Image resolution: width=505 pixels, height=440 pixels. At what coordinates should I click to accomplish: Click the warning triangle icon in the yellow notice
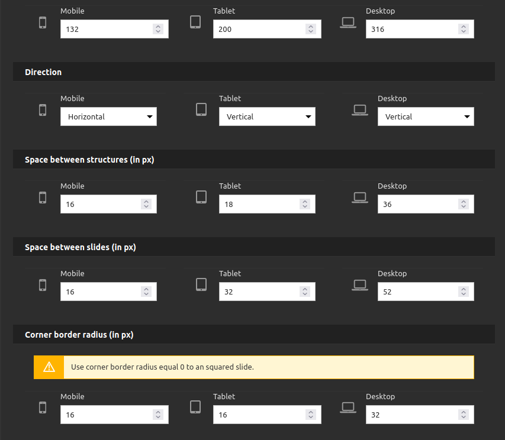49,367
